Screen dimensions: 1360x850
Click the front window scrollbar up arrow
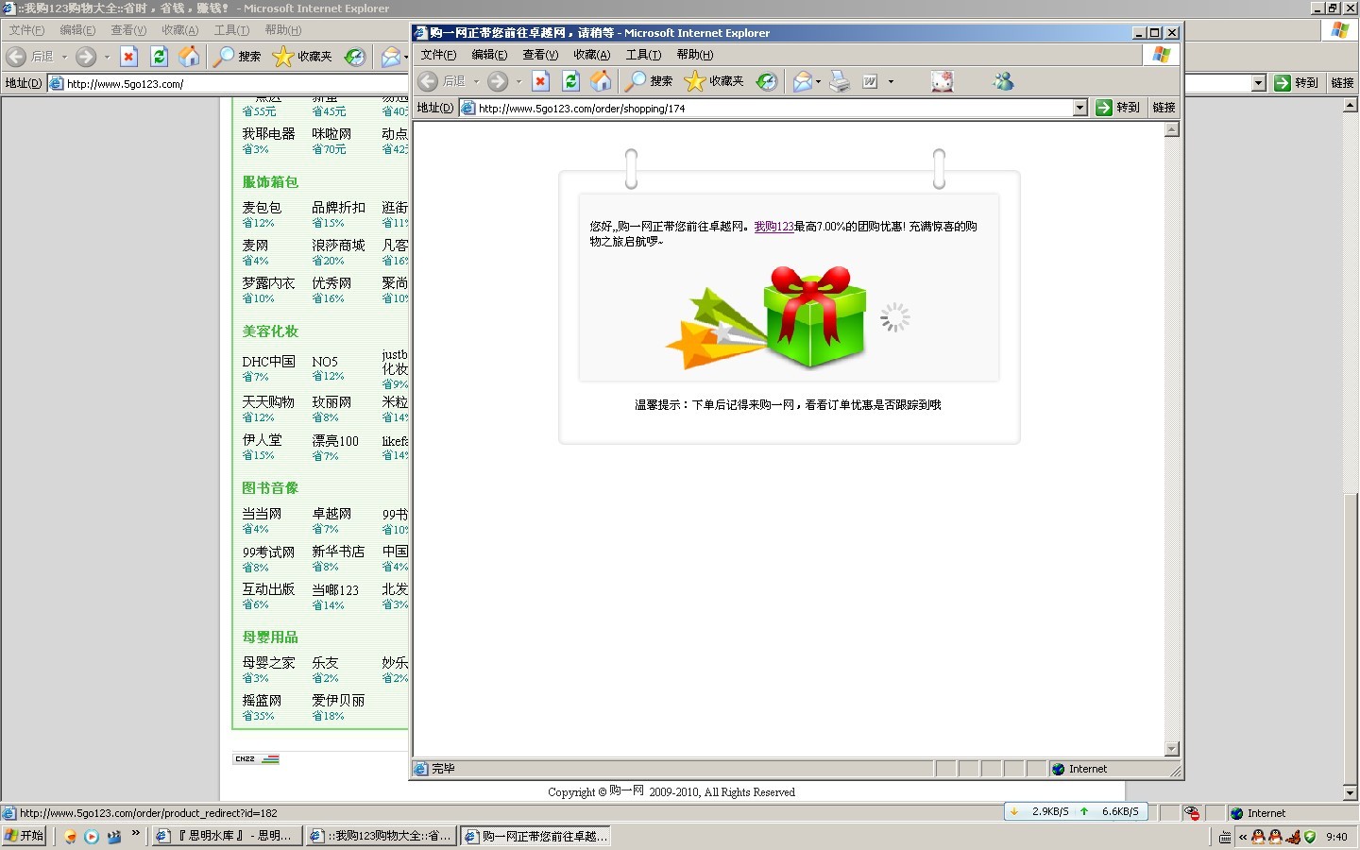(1171, 129)
